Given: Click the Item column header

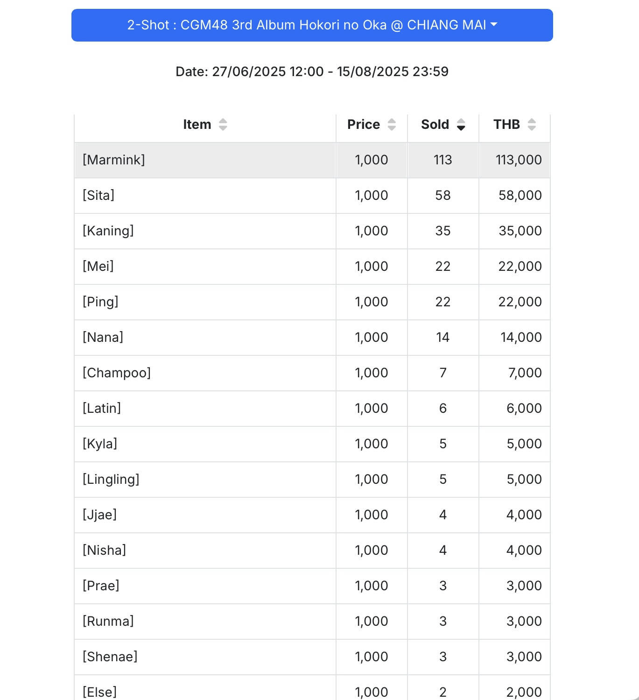Looking at the screenshot, I should [x=205, y=125].
